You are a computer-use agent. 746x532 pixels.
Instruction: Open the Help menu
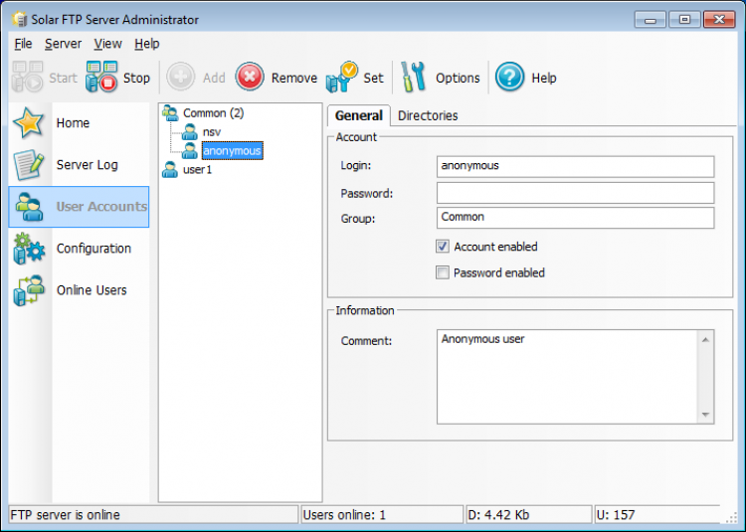(x=147, y=44)
